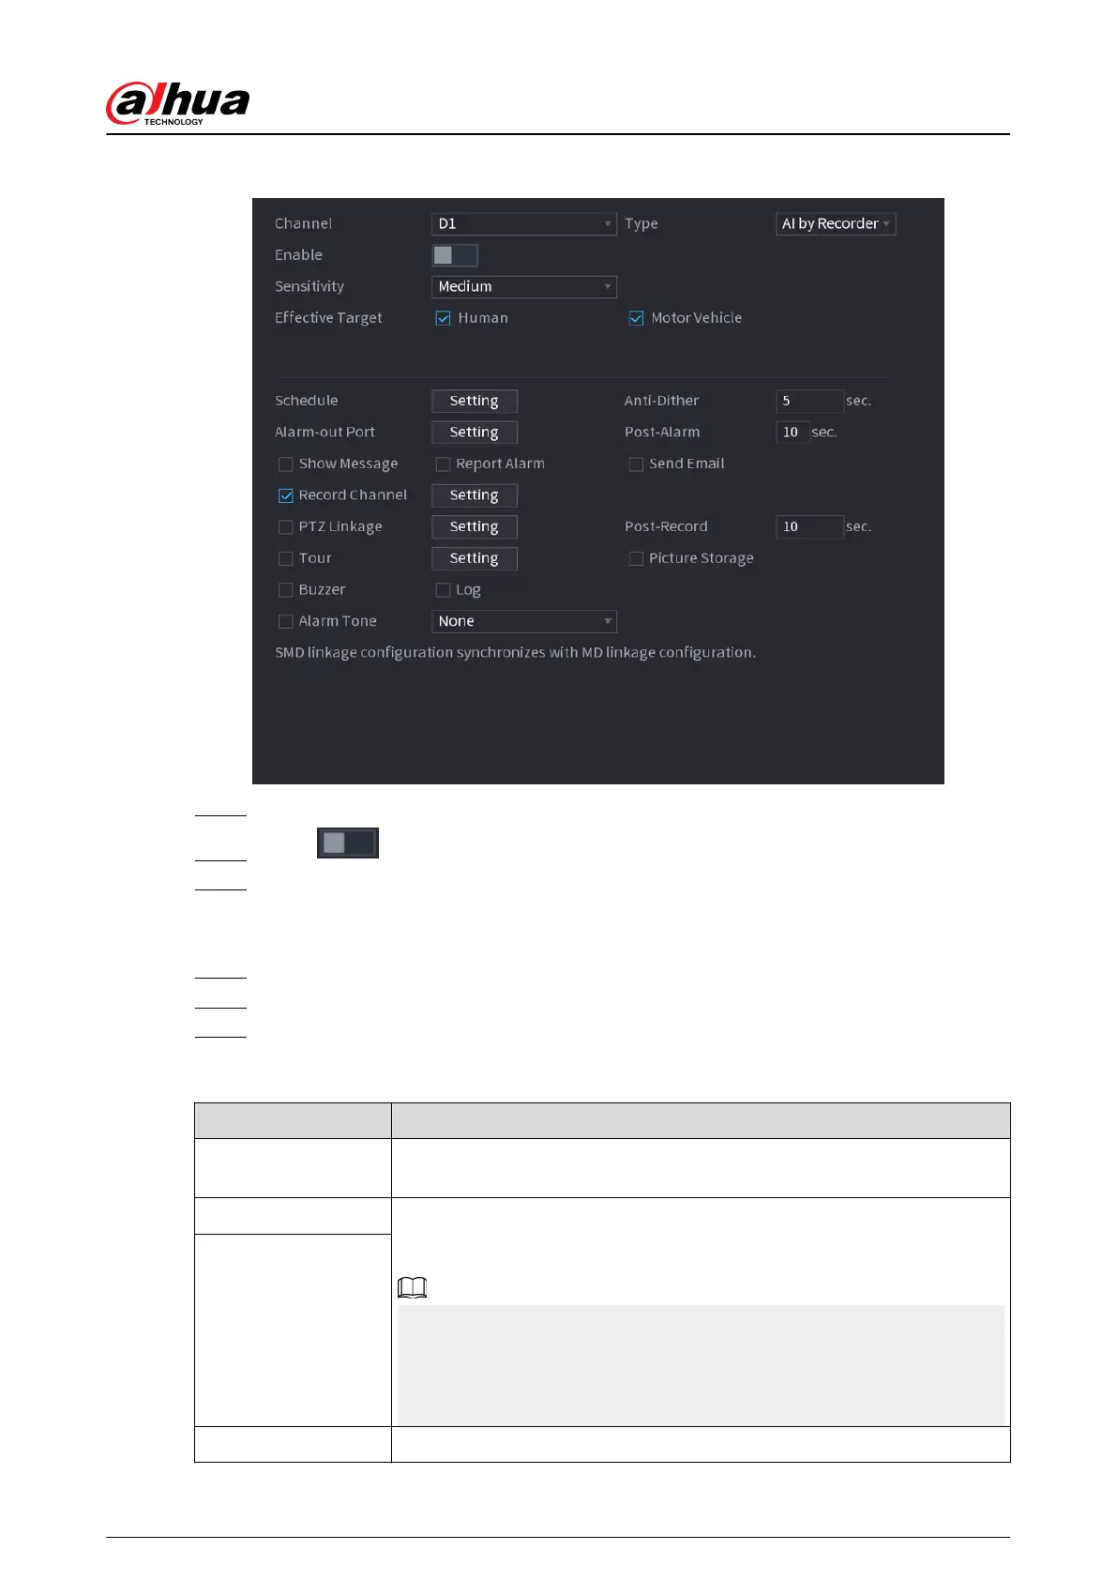1117x1580 pixels.
Task: Enable the Show Message checkbox
Action: [286, 464]
